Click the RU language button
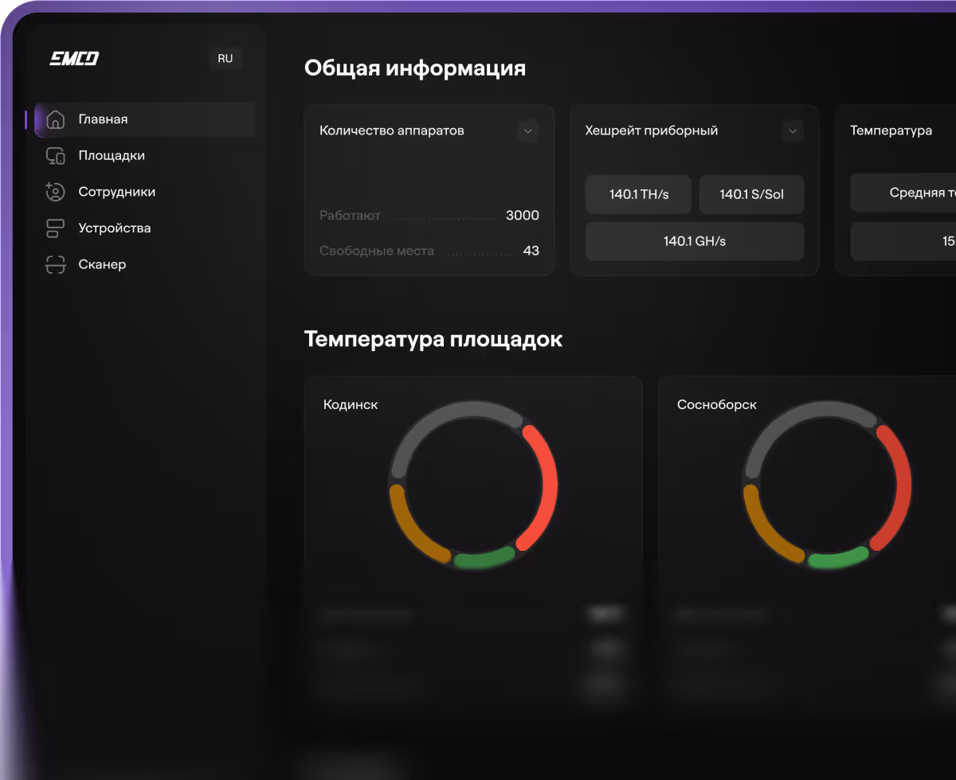This screenshot has width=956, height=780. [x=225, y=58]
